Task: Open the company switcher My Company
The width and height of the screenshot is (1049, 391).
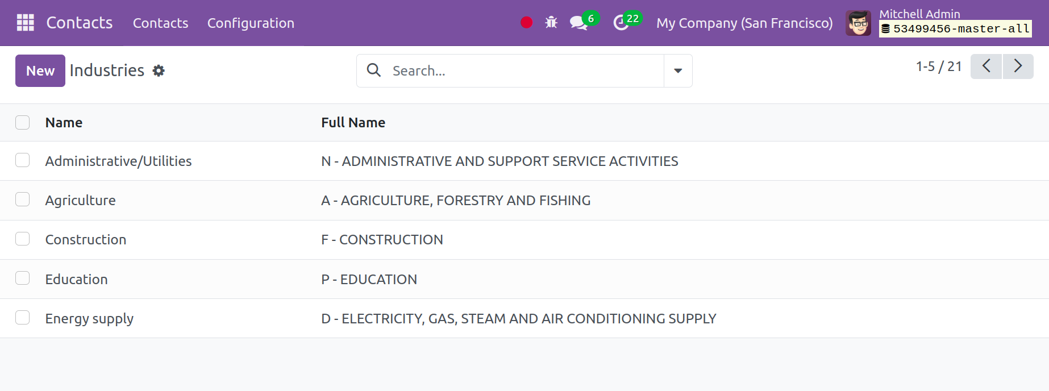Action: [744, 23]
